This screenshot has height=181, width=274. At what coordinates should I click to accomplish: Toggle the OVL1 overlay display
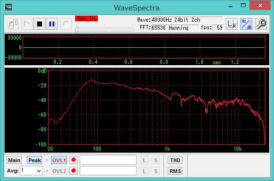coord(59,160)
